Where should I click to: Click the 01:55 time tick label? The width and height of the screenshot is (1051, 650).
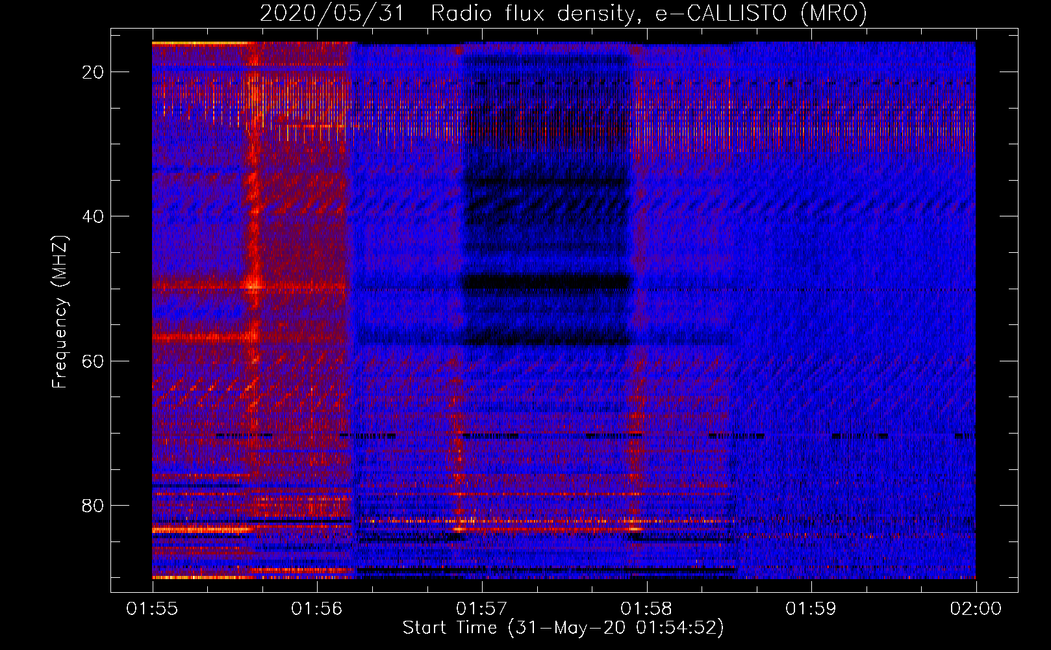tap(153, 609)
